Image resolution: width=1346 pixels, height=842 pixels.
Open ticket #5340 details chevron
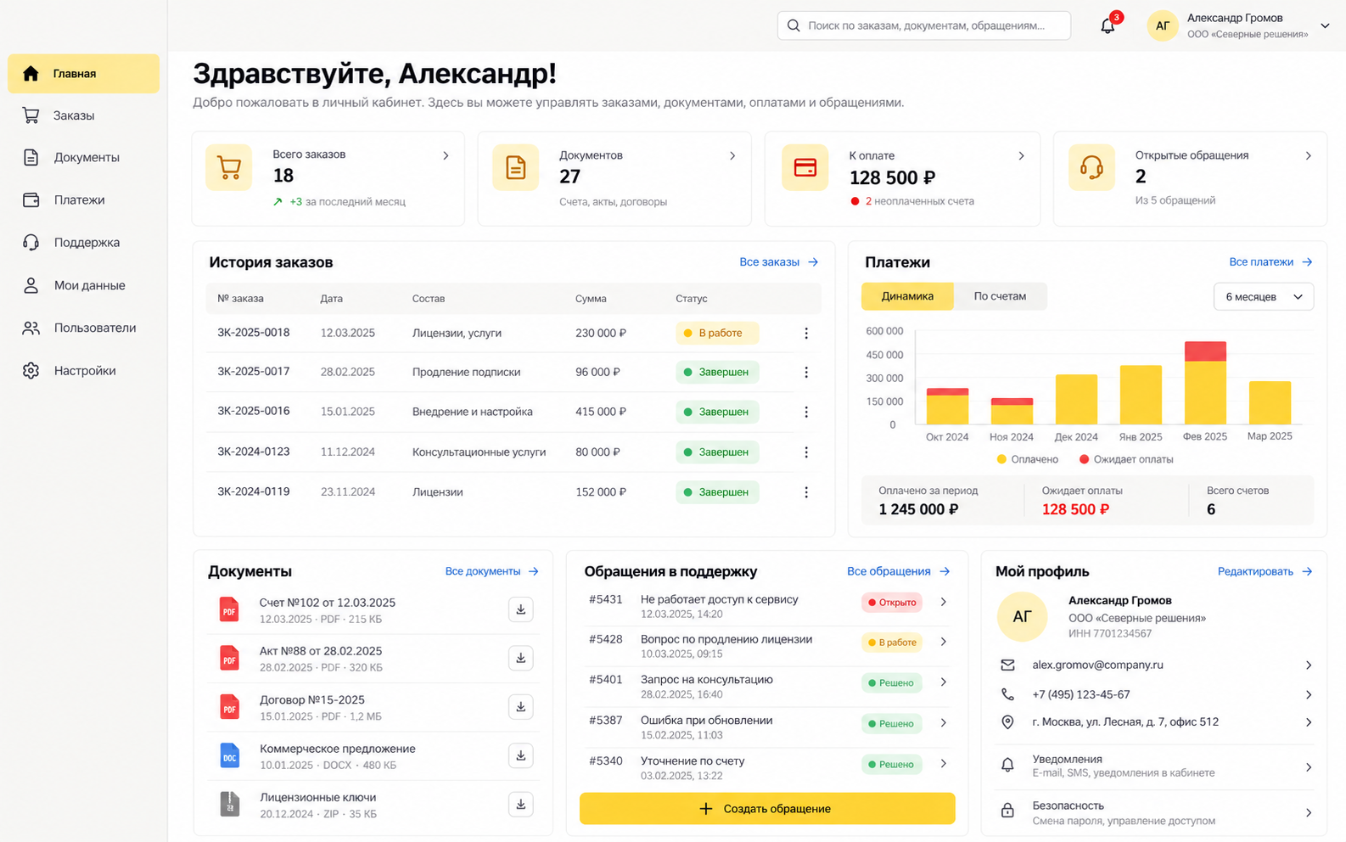(x=944, y=764)
